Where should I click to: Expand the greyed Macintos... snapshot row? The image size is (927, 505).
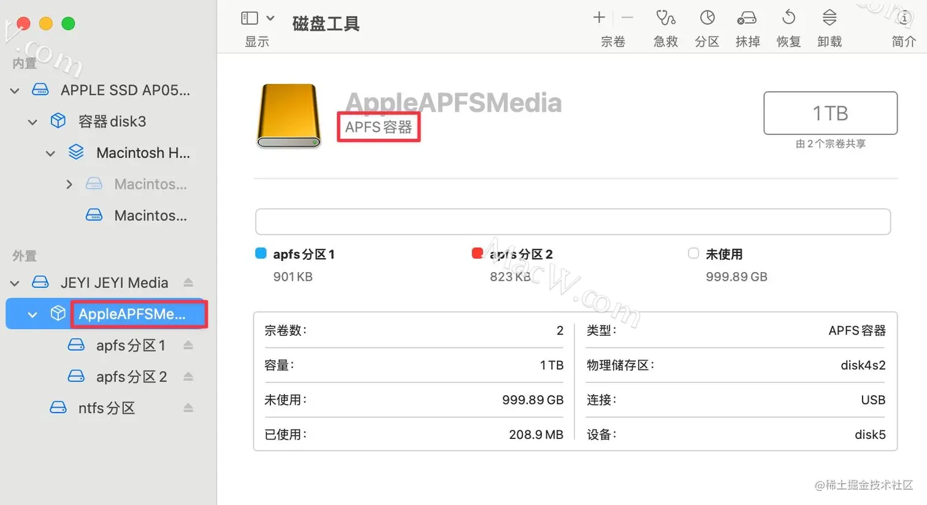[x=69, y=184]
